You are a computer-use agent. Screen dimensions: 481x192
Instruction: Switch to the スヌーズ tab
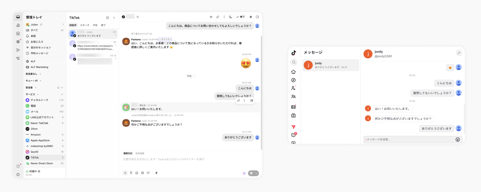tap(85, 25)
